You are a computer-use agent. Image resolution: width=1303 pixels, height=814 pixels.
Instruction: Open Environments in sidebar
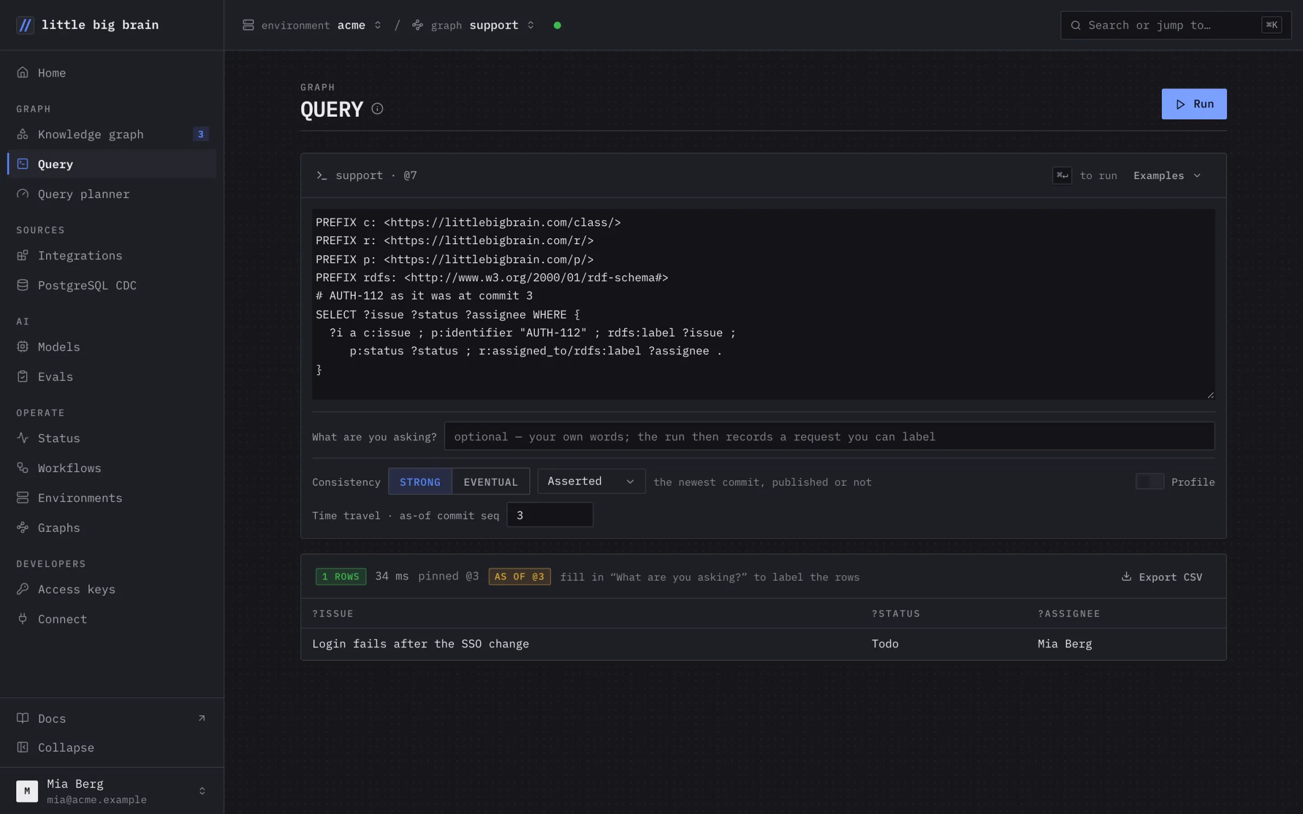(112, 498)
